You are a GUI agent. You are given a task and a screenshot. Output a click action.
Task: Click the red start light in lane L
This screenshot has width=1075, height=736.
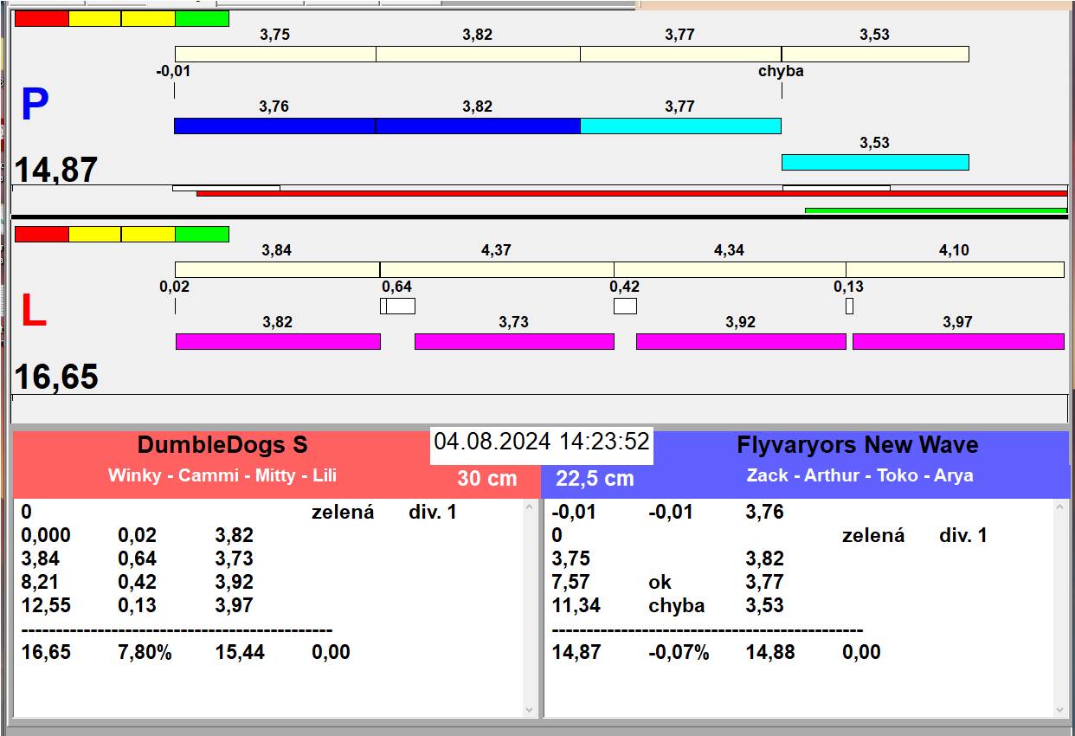point(42,234)
